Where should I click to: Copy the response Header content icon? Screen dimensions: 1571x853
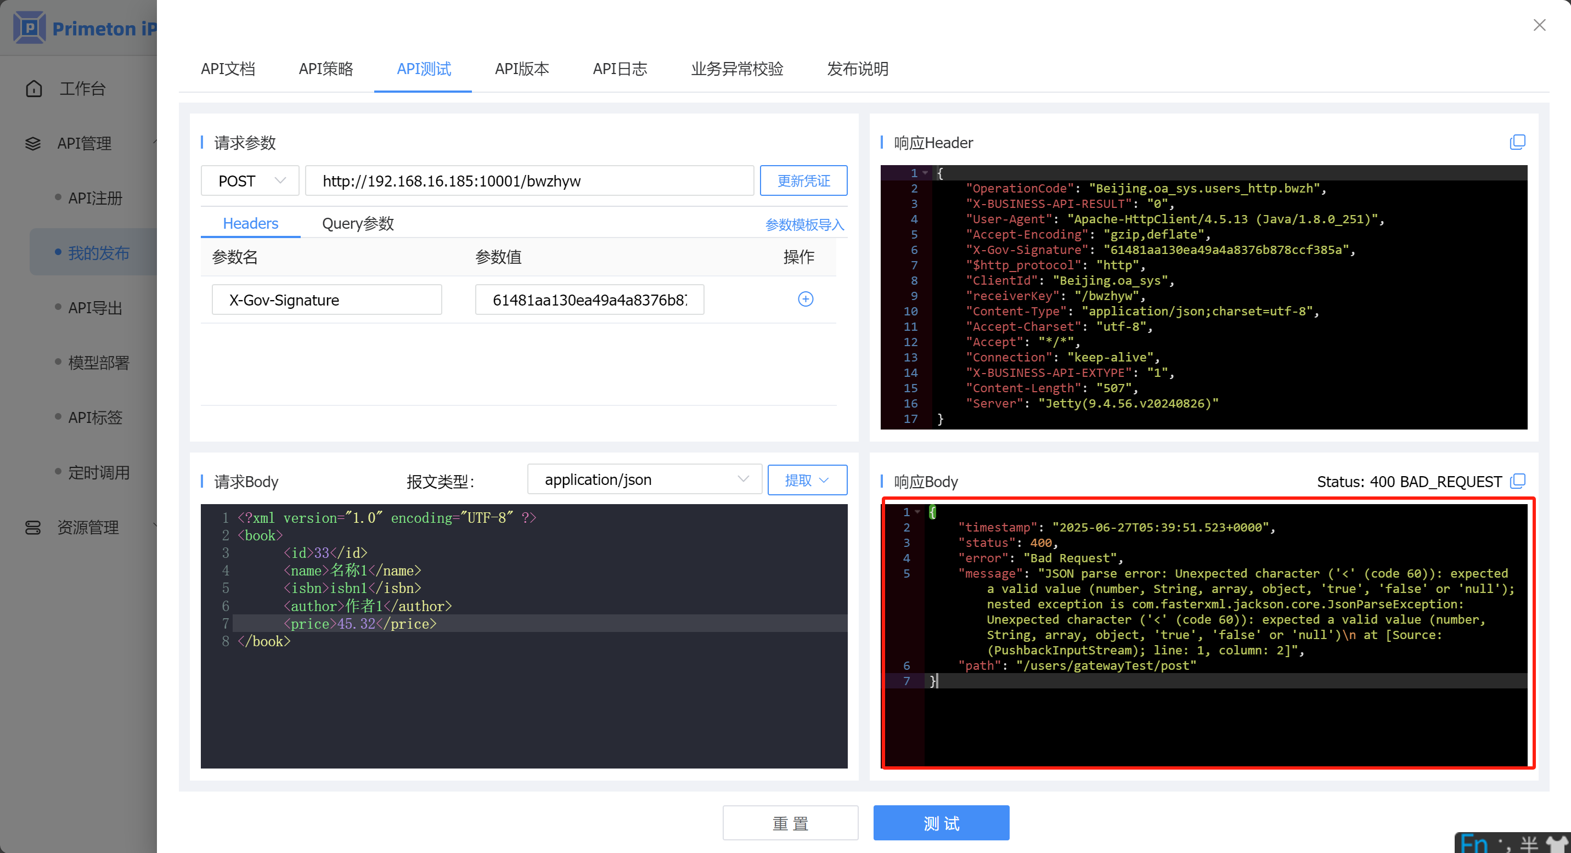1517,142
